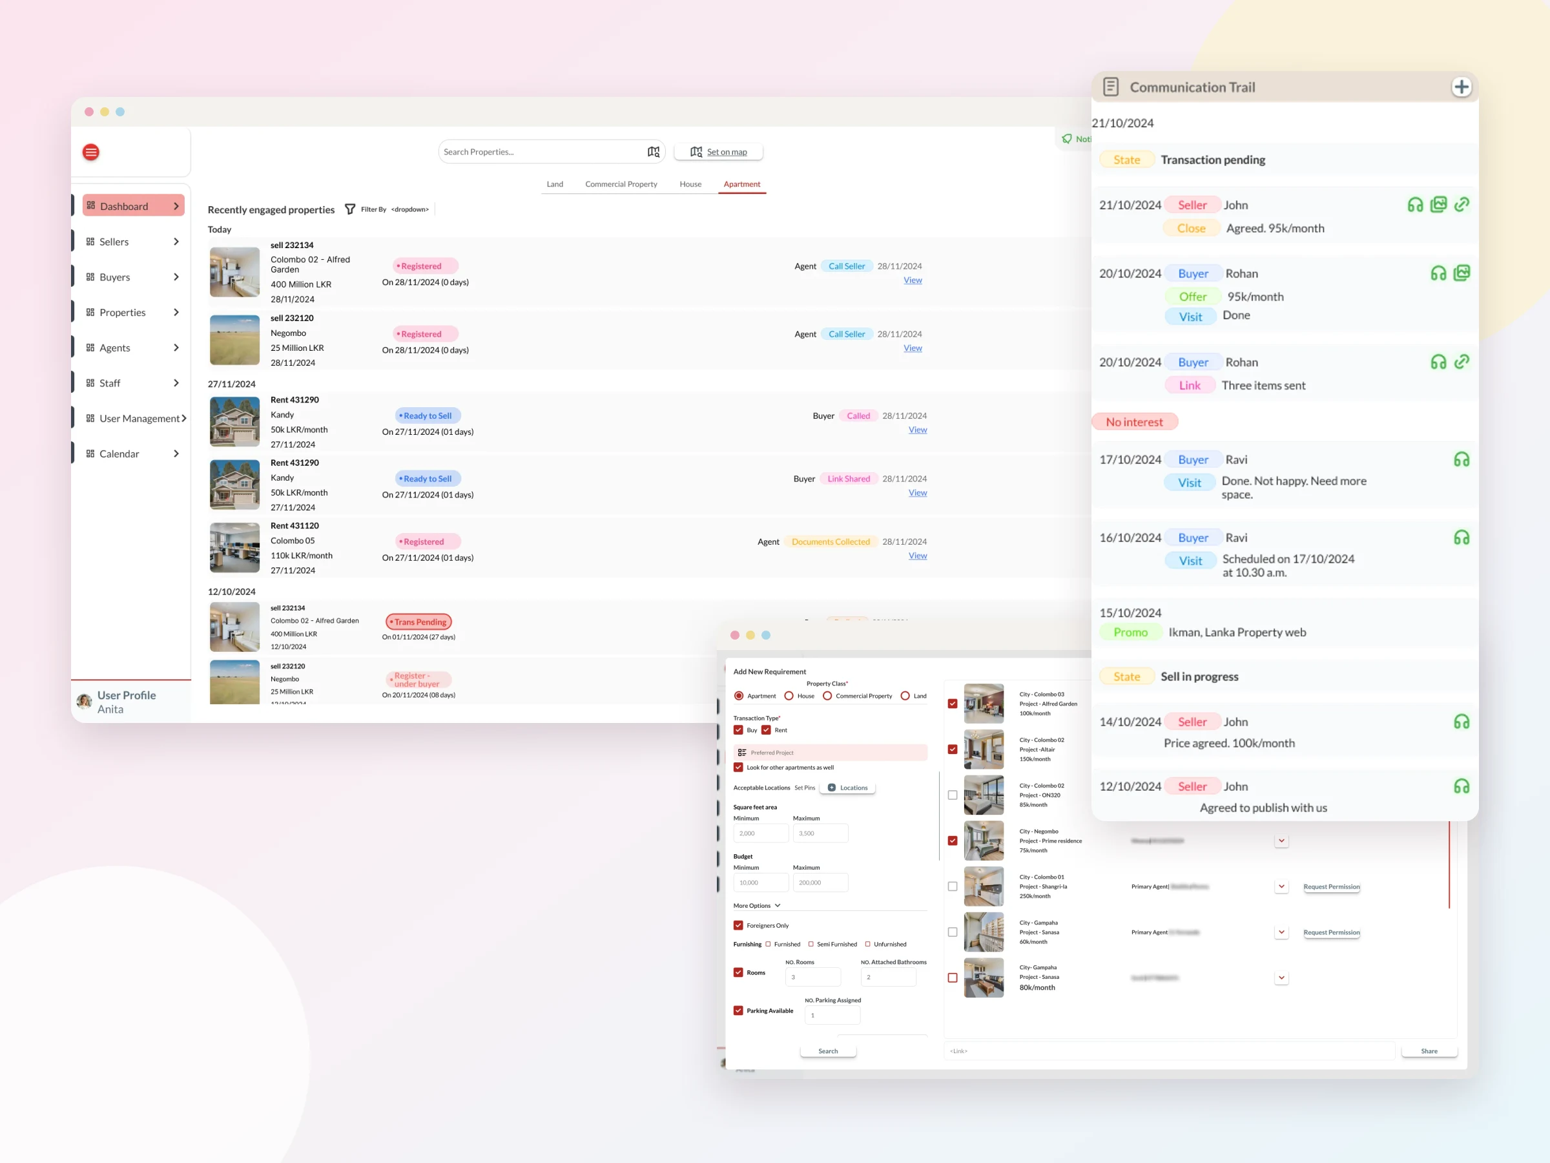Click the map icon inside Search Properties field
Image resolution: width=1550 pixels, height=1163 pixels.
(653, 152)
